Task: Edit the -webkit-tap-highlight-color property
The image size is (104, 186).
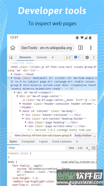Action: [x=33, y=181]
